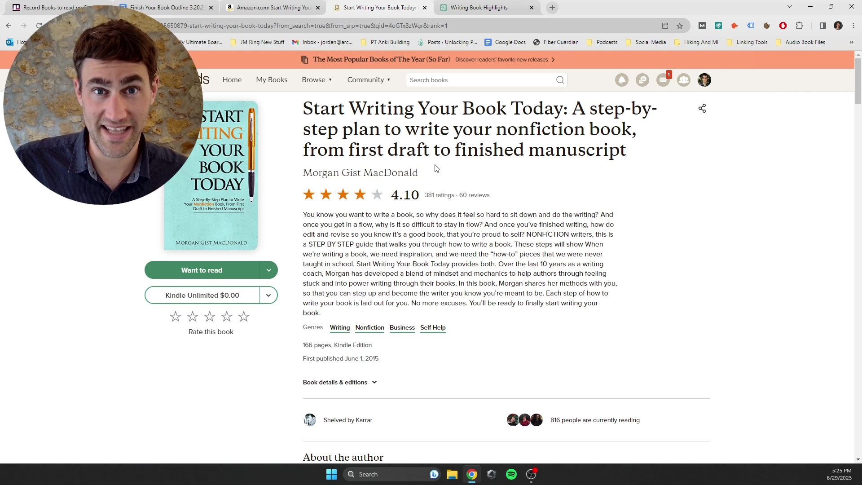The image size is (862, 485).
Task: Switch to Finish Your Book Outline tab
Action: 166,8
